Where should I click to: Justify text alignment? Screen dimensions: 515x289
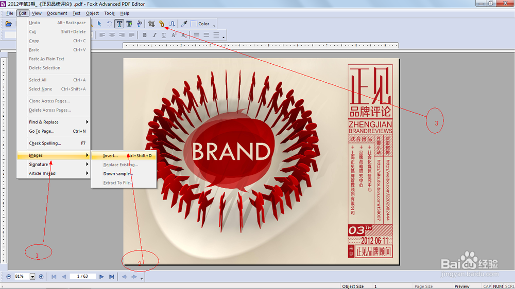pyautogui.click(x=132, y=35)
